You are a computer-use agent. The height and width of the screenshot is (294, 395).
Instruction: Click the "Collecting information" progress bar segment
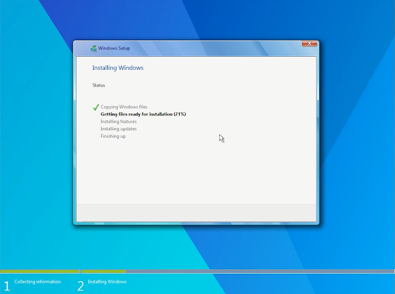tap(39, 271)
